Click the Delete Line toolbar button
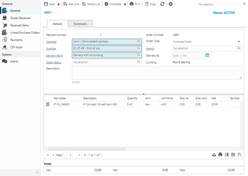Viewport: 248px width, 176px height. click(90, 4)
